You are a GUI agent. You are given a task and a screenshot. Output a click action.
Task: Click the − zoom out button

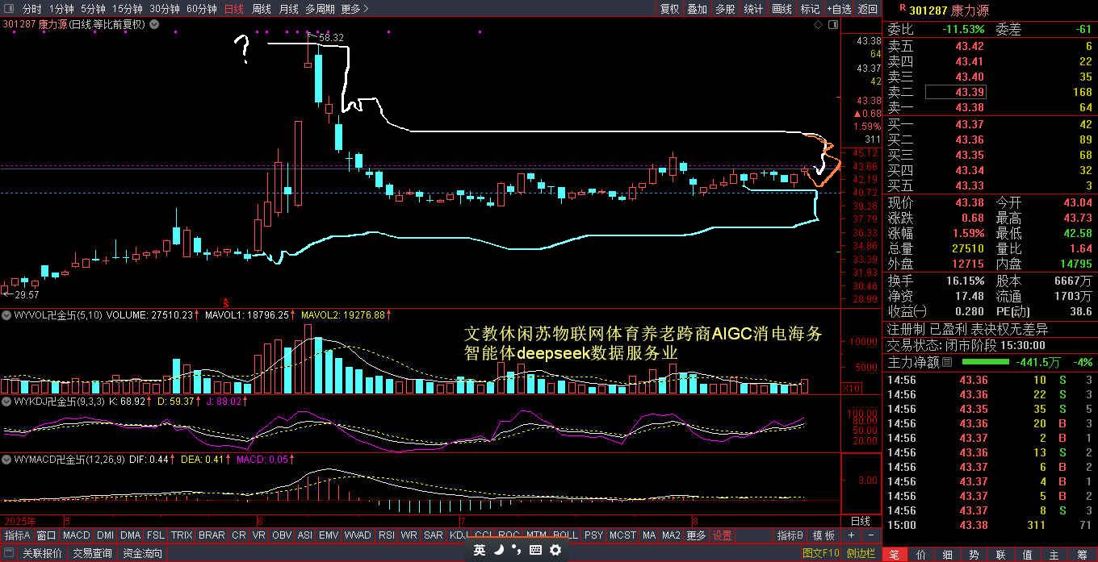(x=871, y=535)
